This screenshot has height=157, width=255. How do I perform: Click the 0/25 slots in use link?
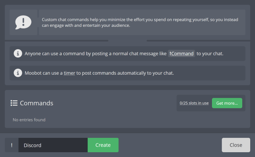194,103
